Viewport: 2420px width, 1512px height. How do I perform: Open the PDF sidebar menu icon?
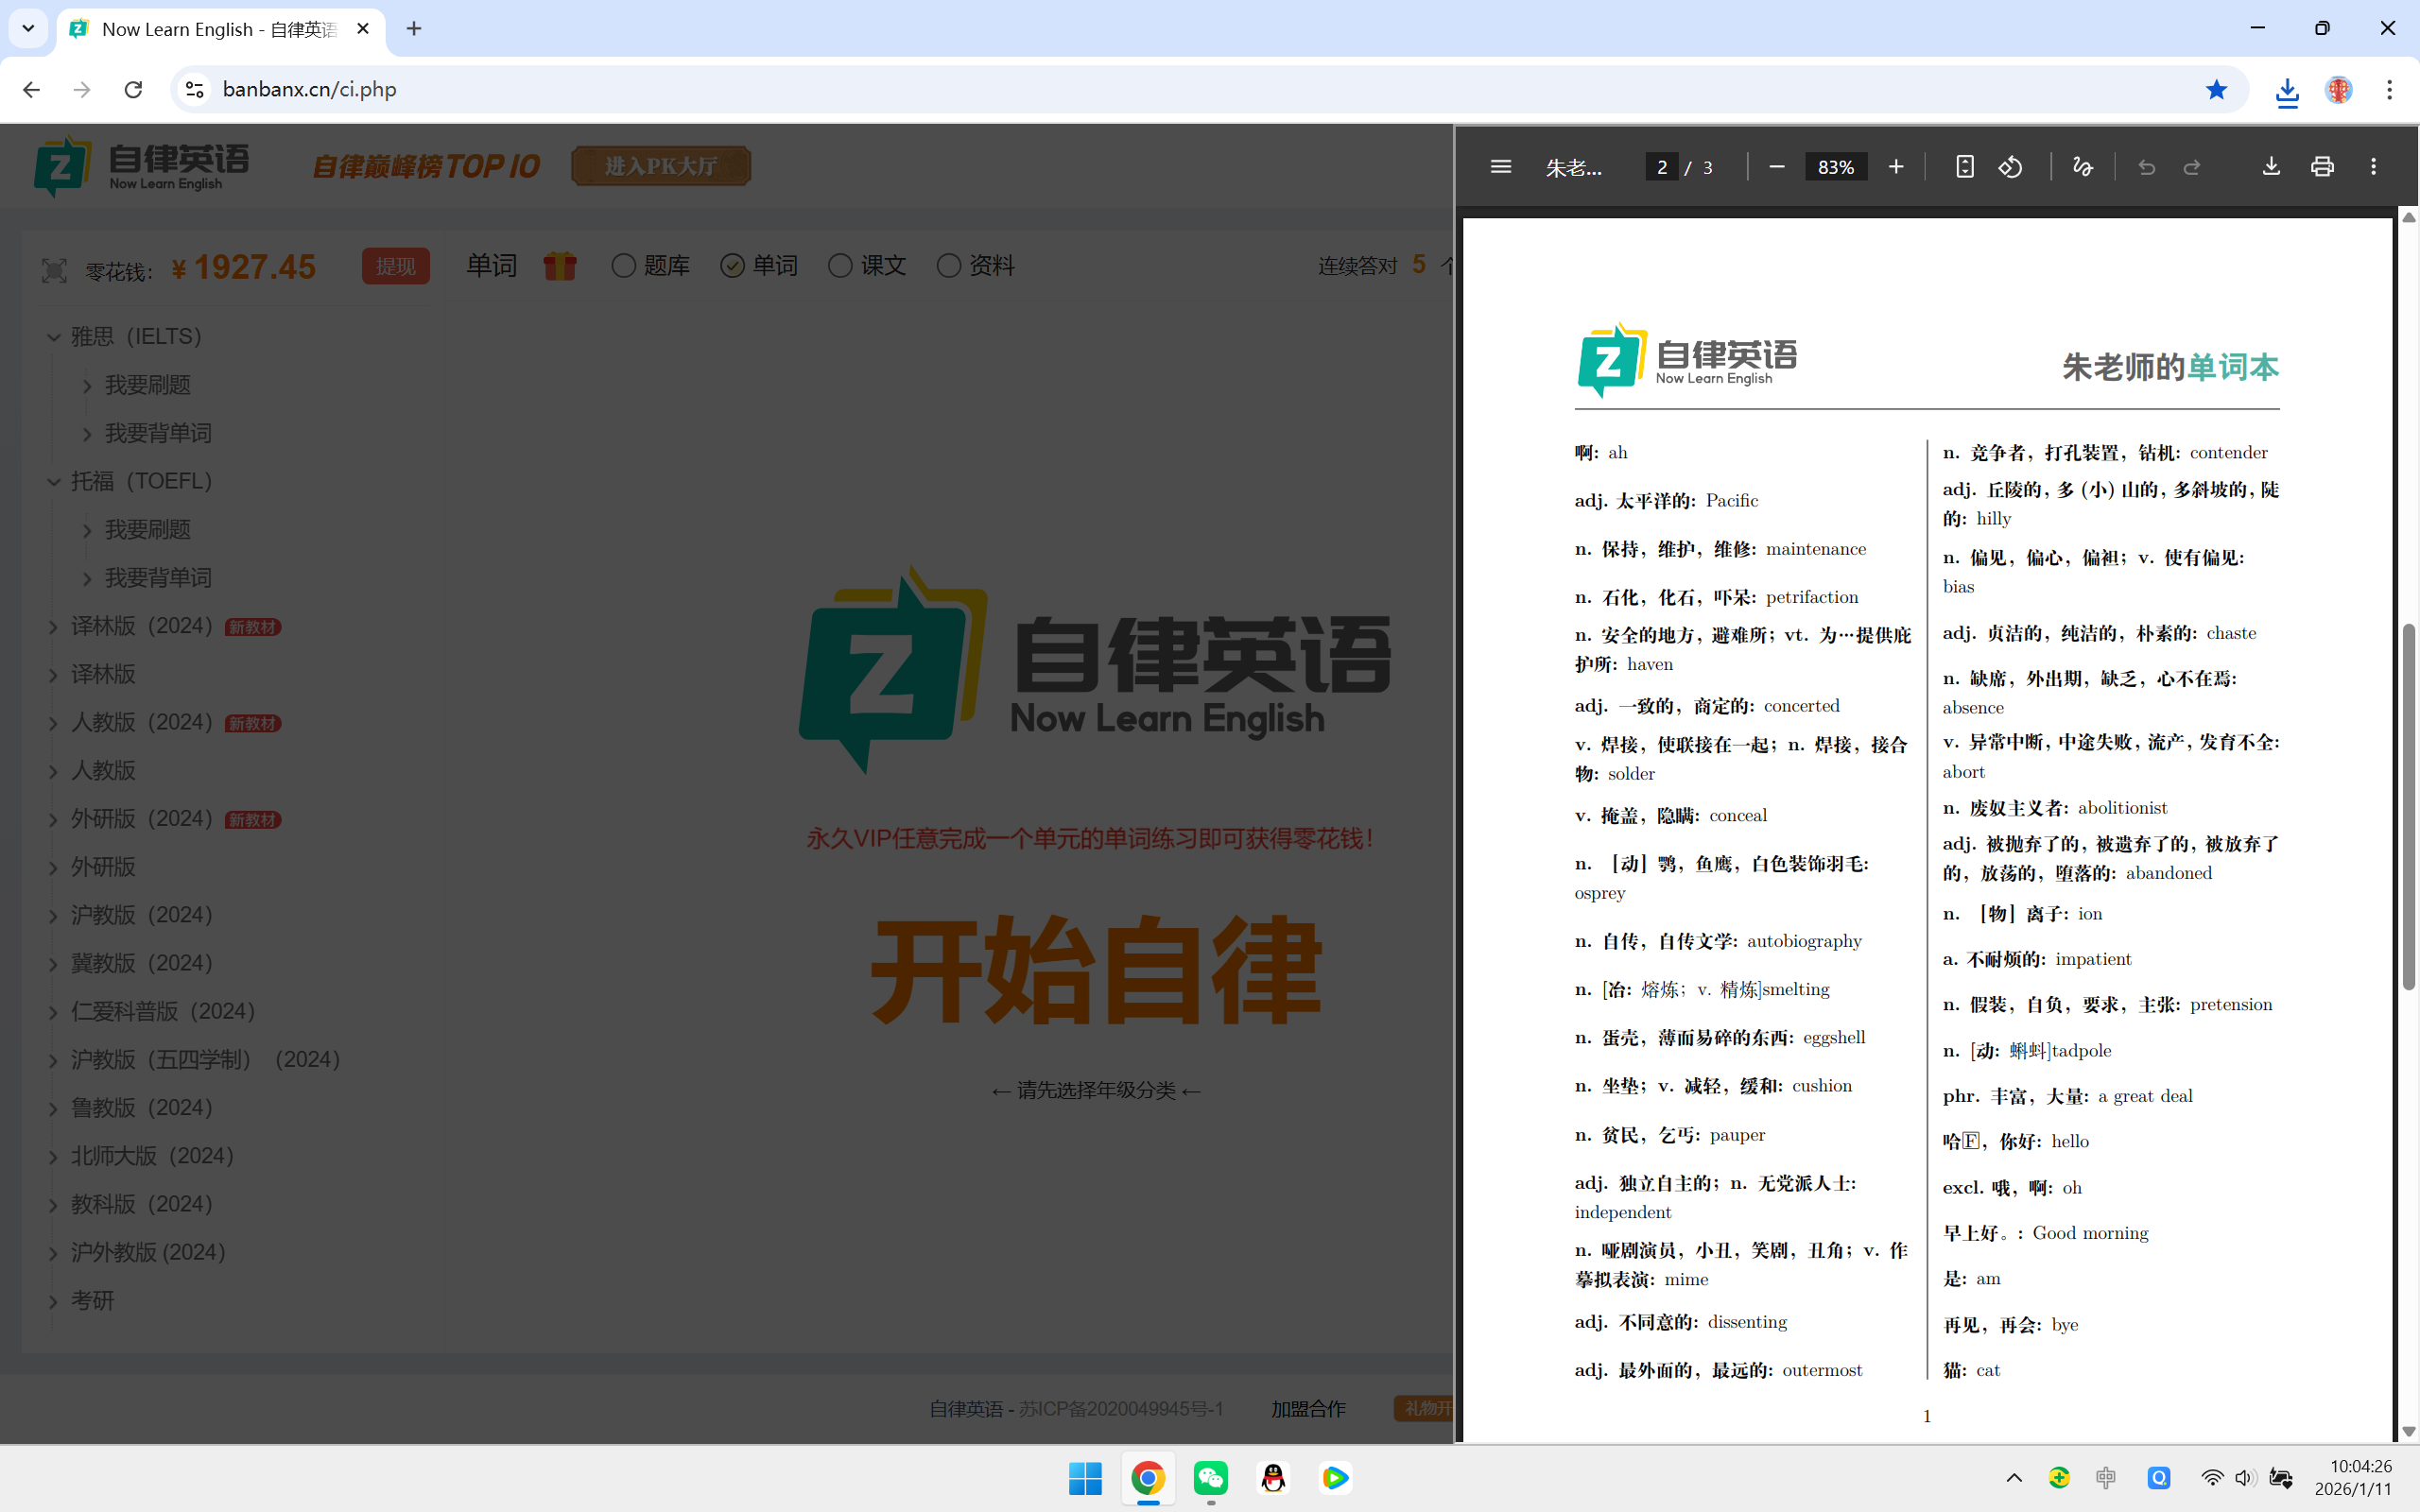[1500, 167]
